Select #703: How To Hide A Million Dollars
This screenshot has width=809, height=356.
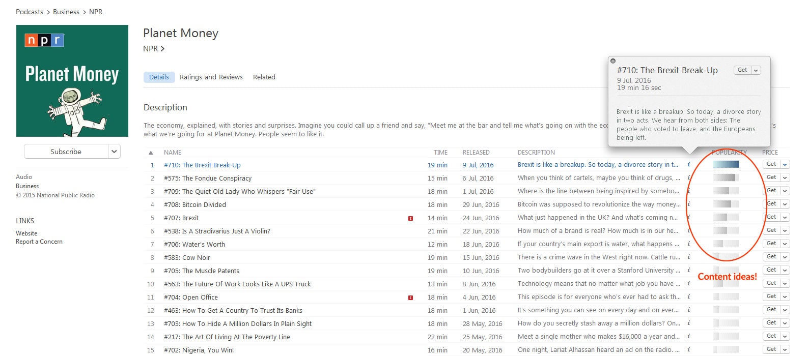[238, 323]
